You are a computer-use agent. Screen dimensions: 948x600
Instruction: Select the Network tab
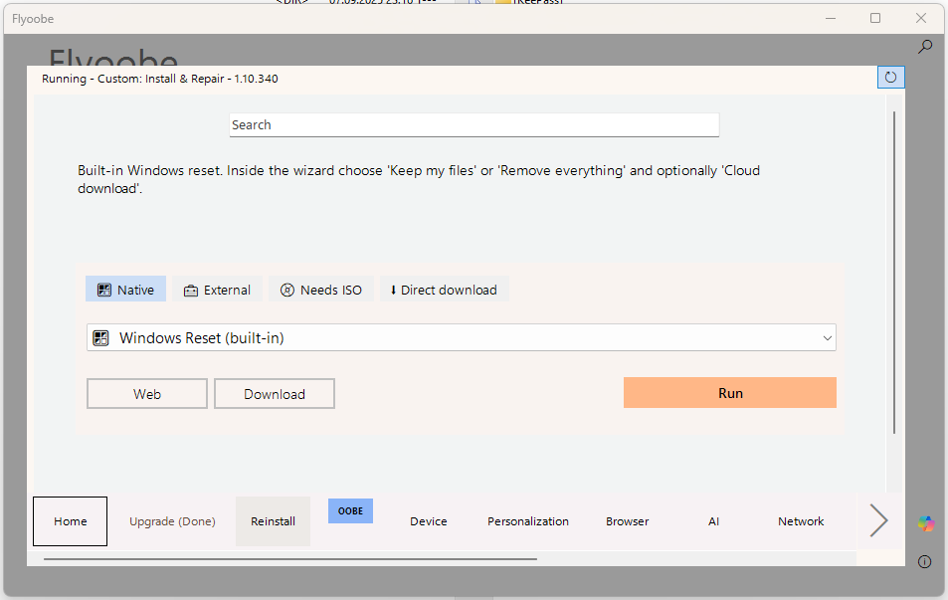801,521
